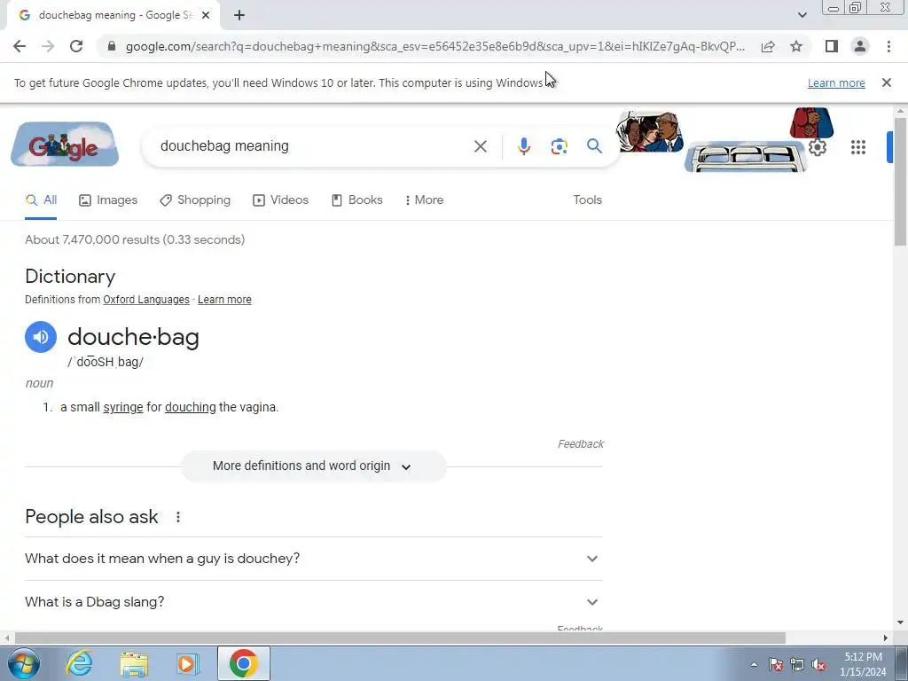Click the scroll right arrow
This screenshot has width=908, height=681.
click(886, 638)
